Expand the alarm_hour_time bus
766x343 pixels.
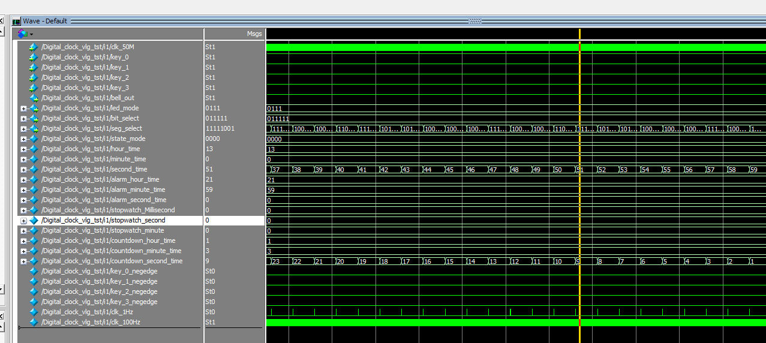pos(23,180)
